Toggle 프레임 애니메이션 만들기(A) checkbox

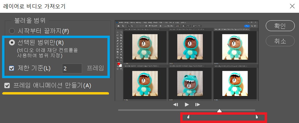click(x=7, y=86)
